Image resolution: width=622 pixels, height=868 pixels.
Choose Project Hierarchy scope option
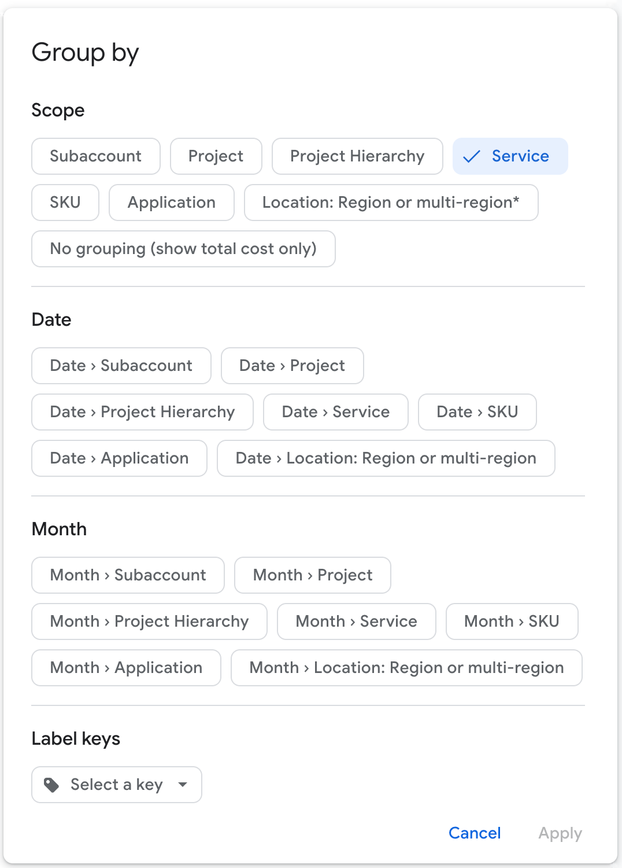coord(357,156)
